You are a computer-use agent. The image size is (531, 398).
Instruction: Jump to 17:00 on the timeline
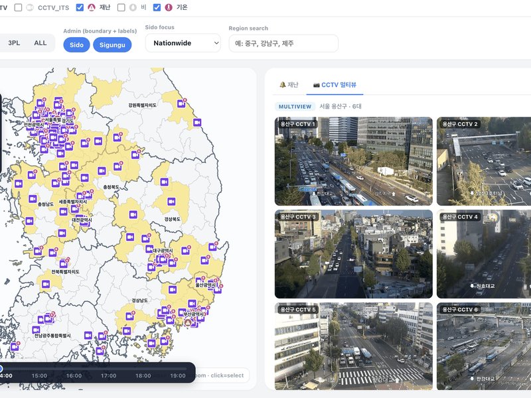click(108, 375)
